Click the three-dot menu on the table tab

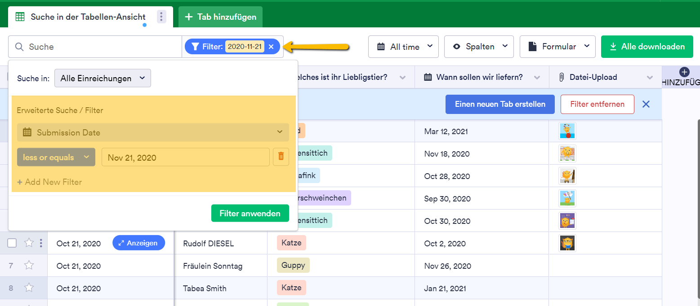(161, 17)
